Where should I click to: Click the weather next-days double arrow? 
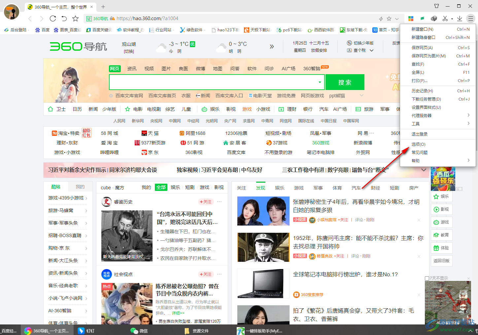tap(272, 46)
